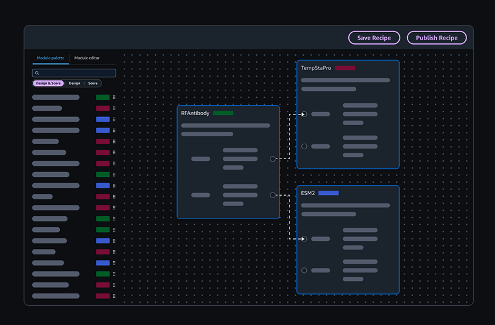Screen dimensions: 495x325
Task: Click the connected input port on TempStaPro node
Action: 304,114
